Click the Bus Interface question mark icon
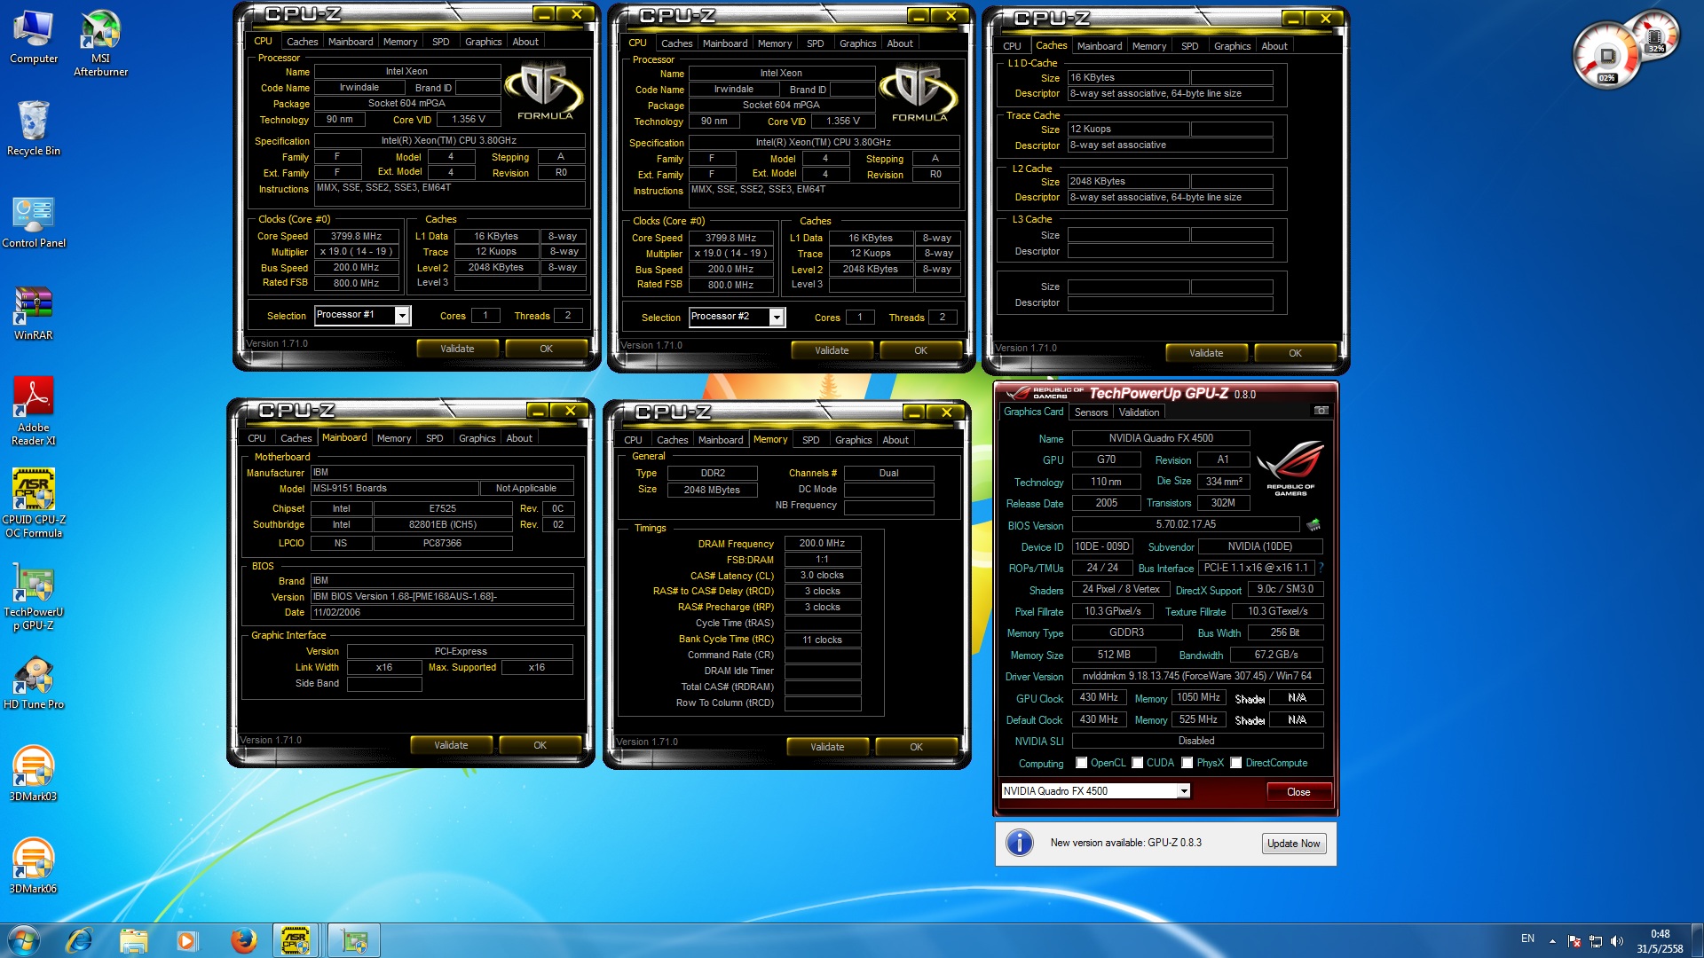This screenshot has height=958, width=1704. pos(1321,568)
